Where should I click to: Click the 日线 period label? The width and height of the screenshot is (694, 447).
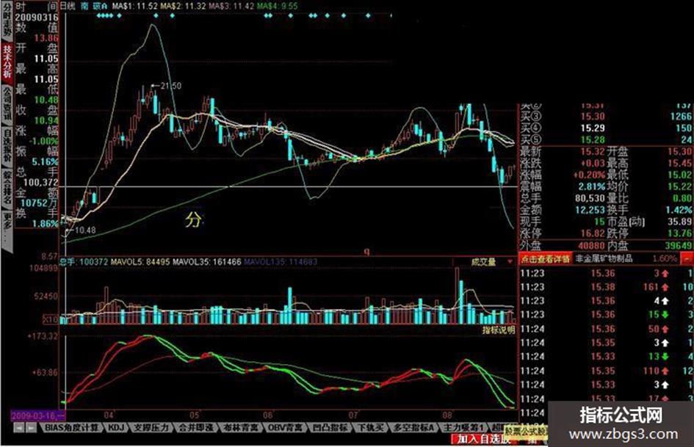coord(68,6)
